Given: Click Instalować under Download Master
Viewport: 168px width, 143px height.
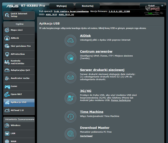Looking at the screenshot, I should pos(86,136).
